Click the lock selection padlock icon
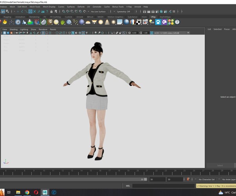The width and height of the screenshot is (236, 196). (x=52, y=11)
